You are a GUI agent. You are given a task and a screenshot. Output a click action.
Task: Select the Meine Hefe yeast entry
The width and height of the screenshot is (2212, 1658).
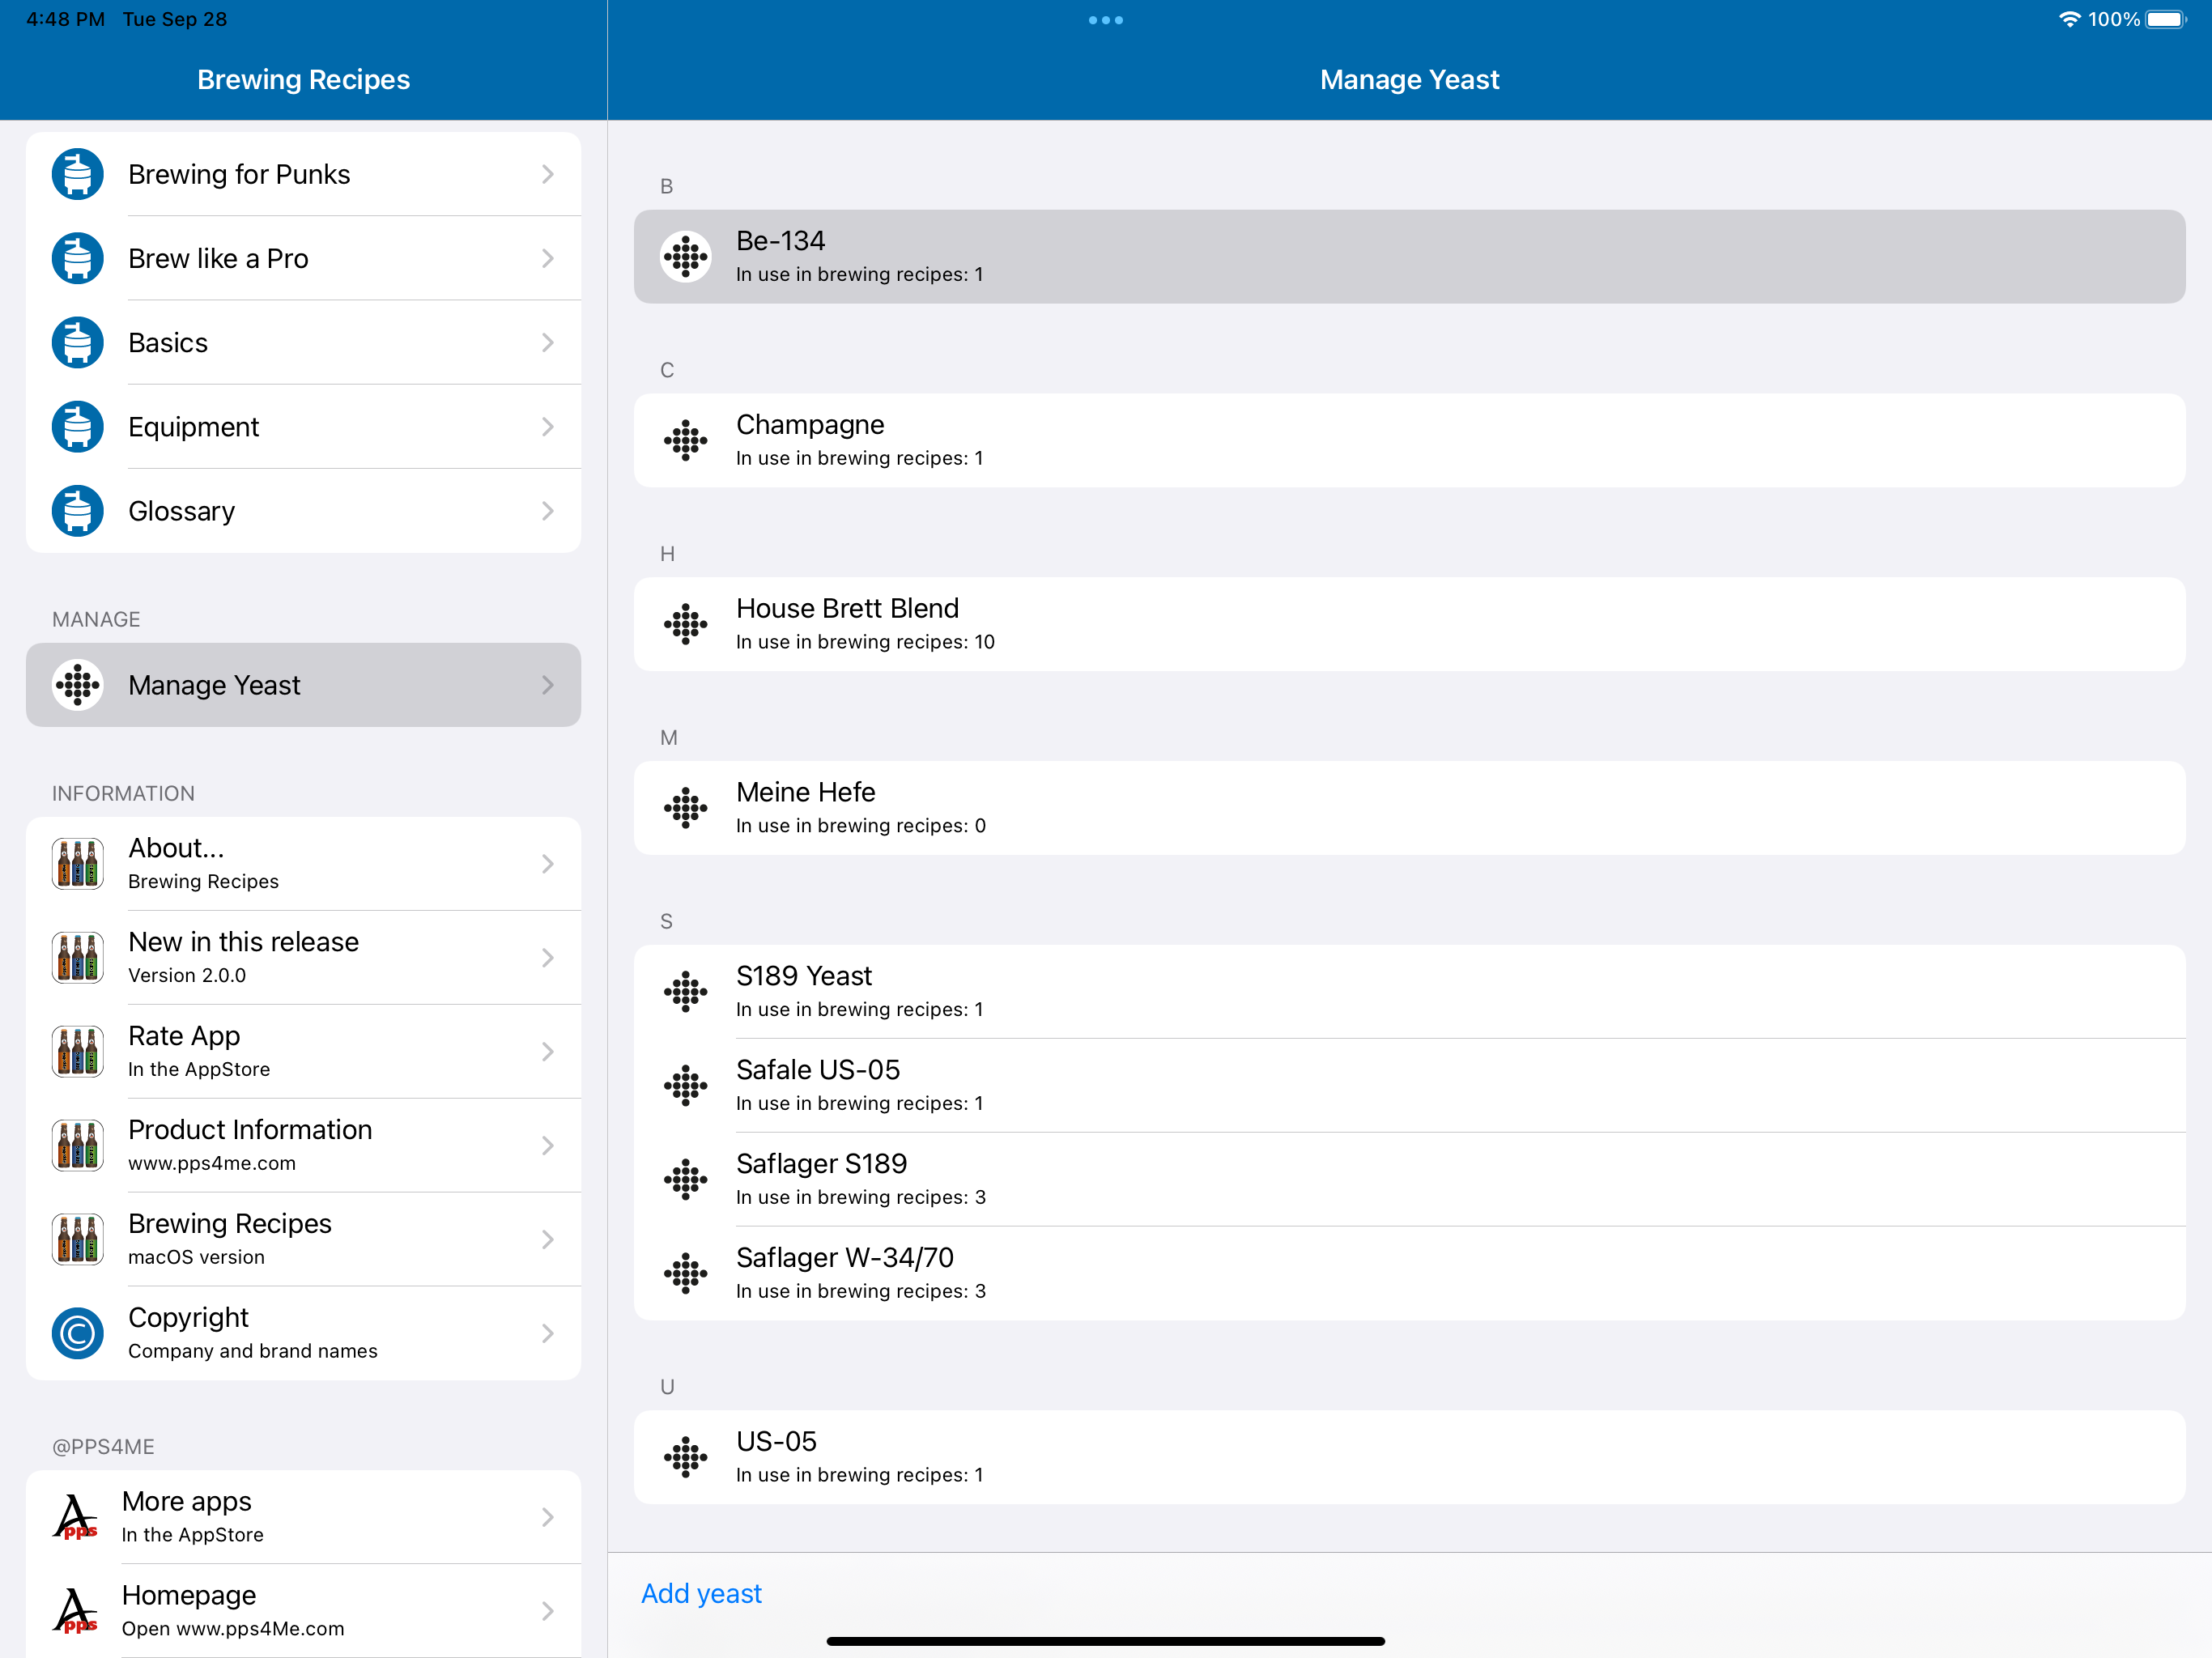(1408, 808)
